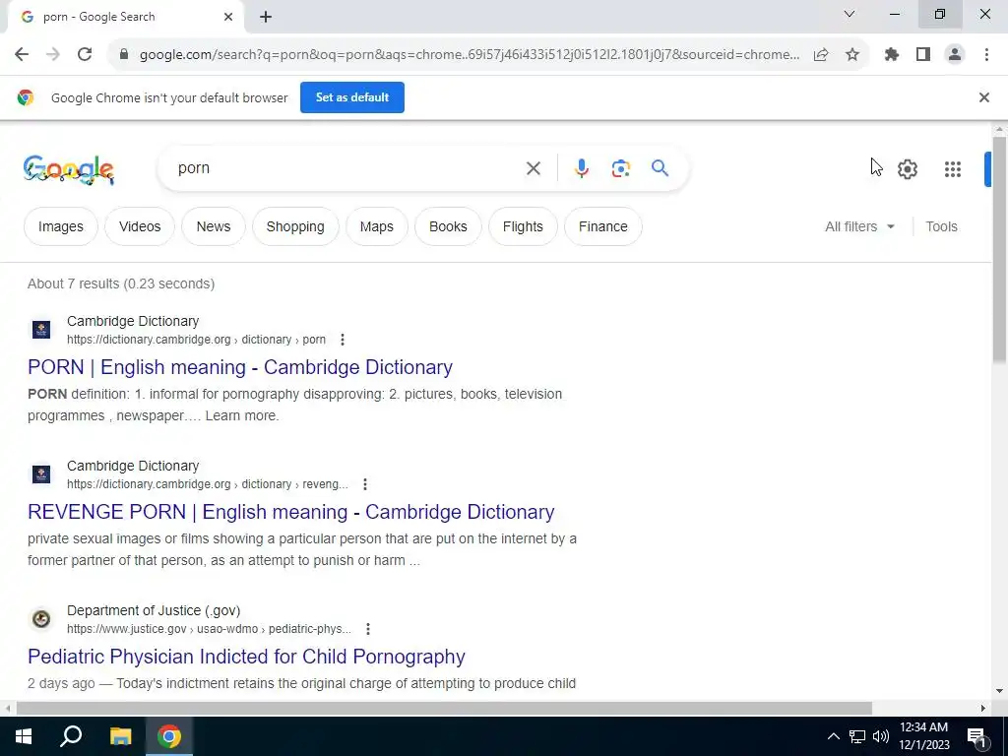1008x756 pixels.
Task: Open File Explorer from taskbar
Action: pos(120,736)
